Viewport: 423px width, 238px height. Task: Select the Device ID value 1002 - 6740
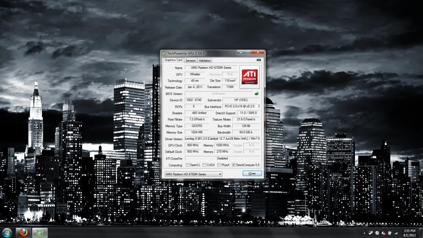click(x=194, y=100)
